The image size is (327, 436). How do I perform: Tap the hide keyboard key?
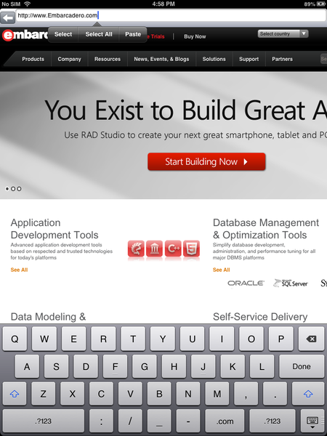(312, 421)
